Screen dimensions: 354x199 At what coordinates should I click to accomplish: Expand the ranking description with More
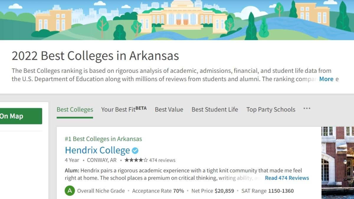point(326,79)
